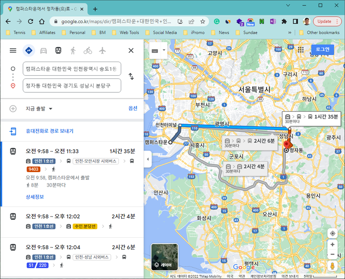The width and height of the screenshot is (345, 279).
Task: Zoom in the map
Action: tap(332, 245)
